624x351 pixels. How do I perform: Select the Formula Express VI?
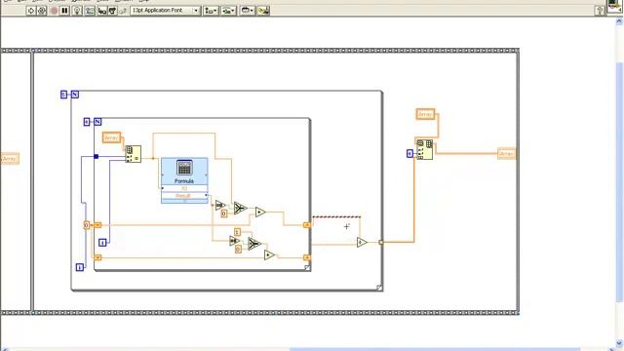click(x=184, y=180)
